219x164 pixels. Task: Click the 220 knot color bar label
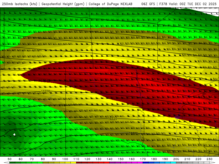point(198,159)
